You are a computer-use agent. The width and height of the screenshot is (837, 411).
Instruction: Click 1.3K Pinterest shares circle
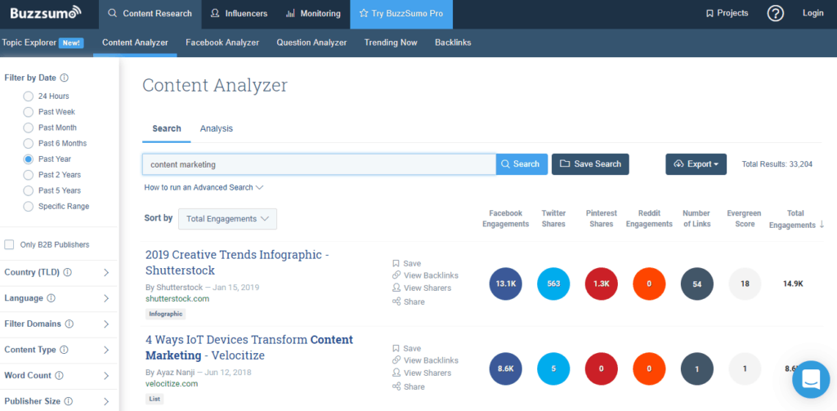pos(602,284)
